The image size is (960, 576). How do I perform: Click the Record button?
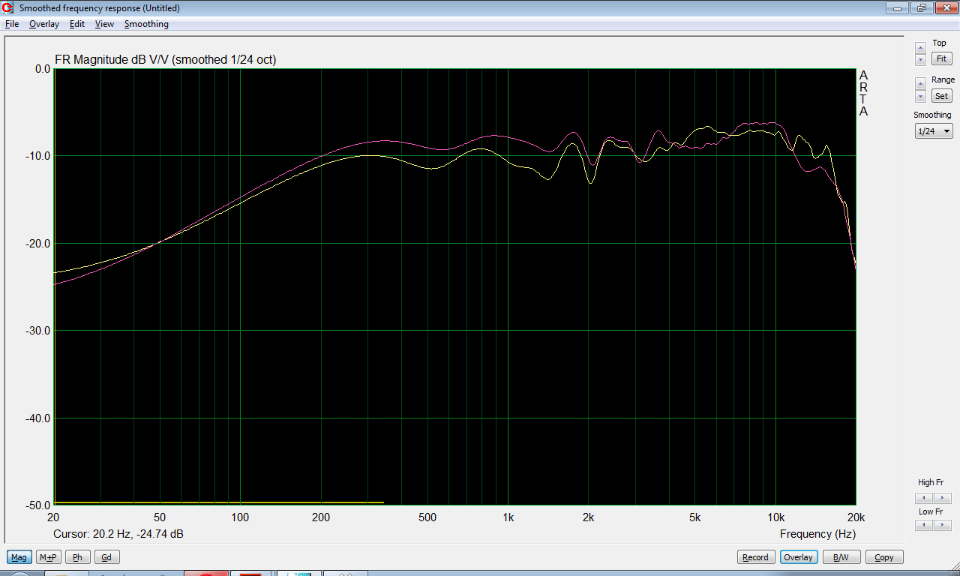(x=755, y=557)
